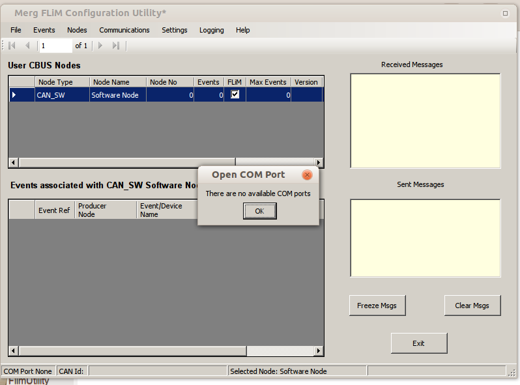520x385 pixels.
Task: Click the CAN Id status entry
Action: point(71,371)
